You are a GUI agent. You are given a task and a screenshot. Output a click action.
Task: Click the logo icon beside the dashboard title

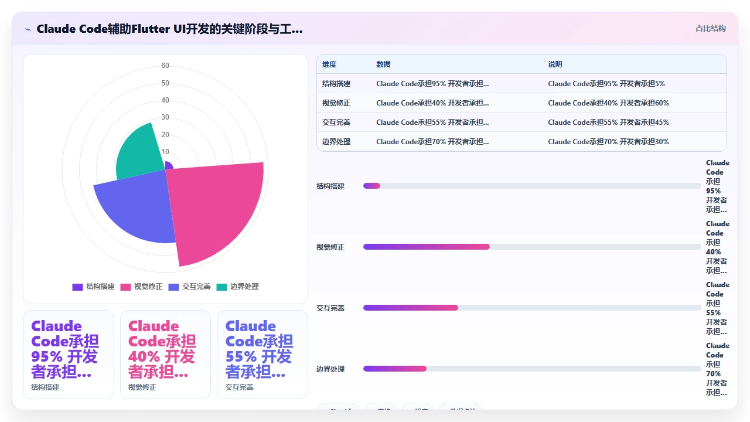[28, 29]
